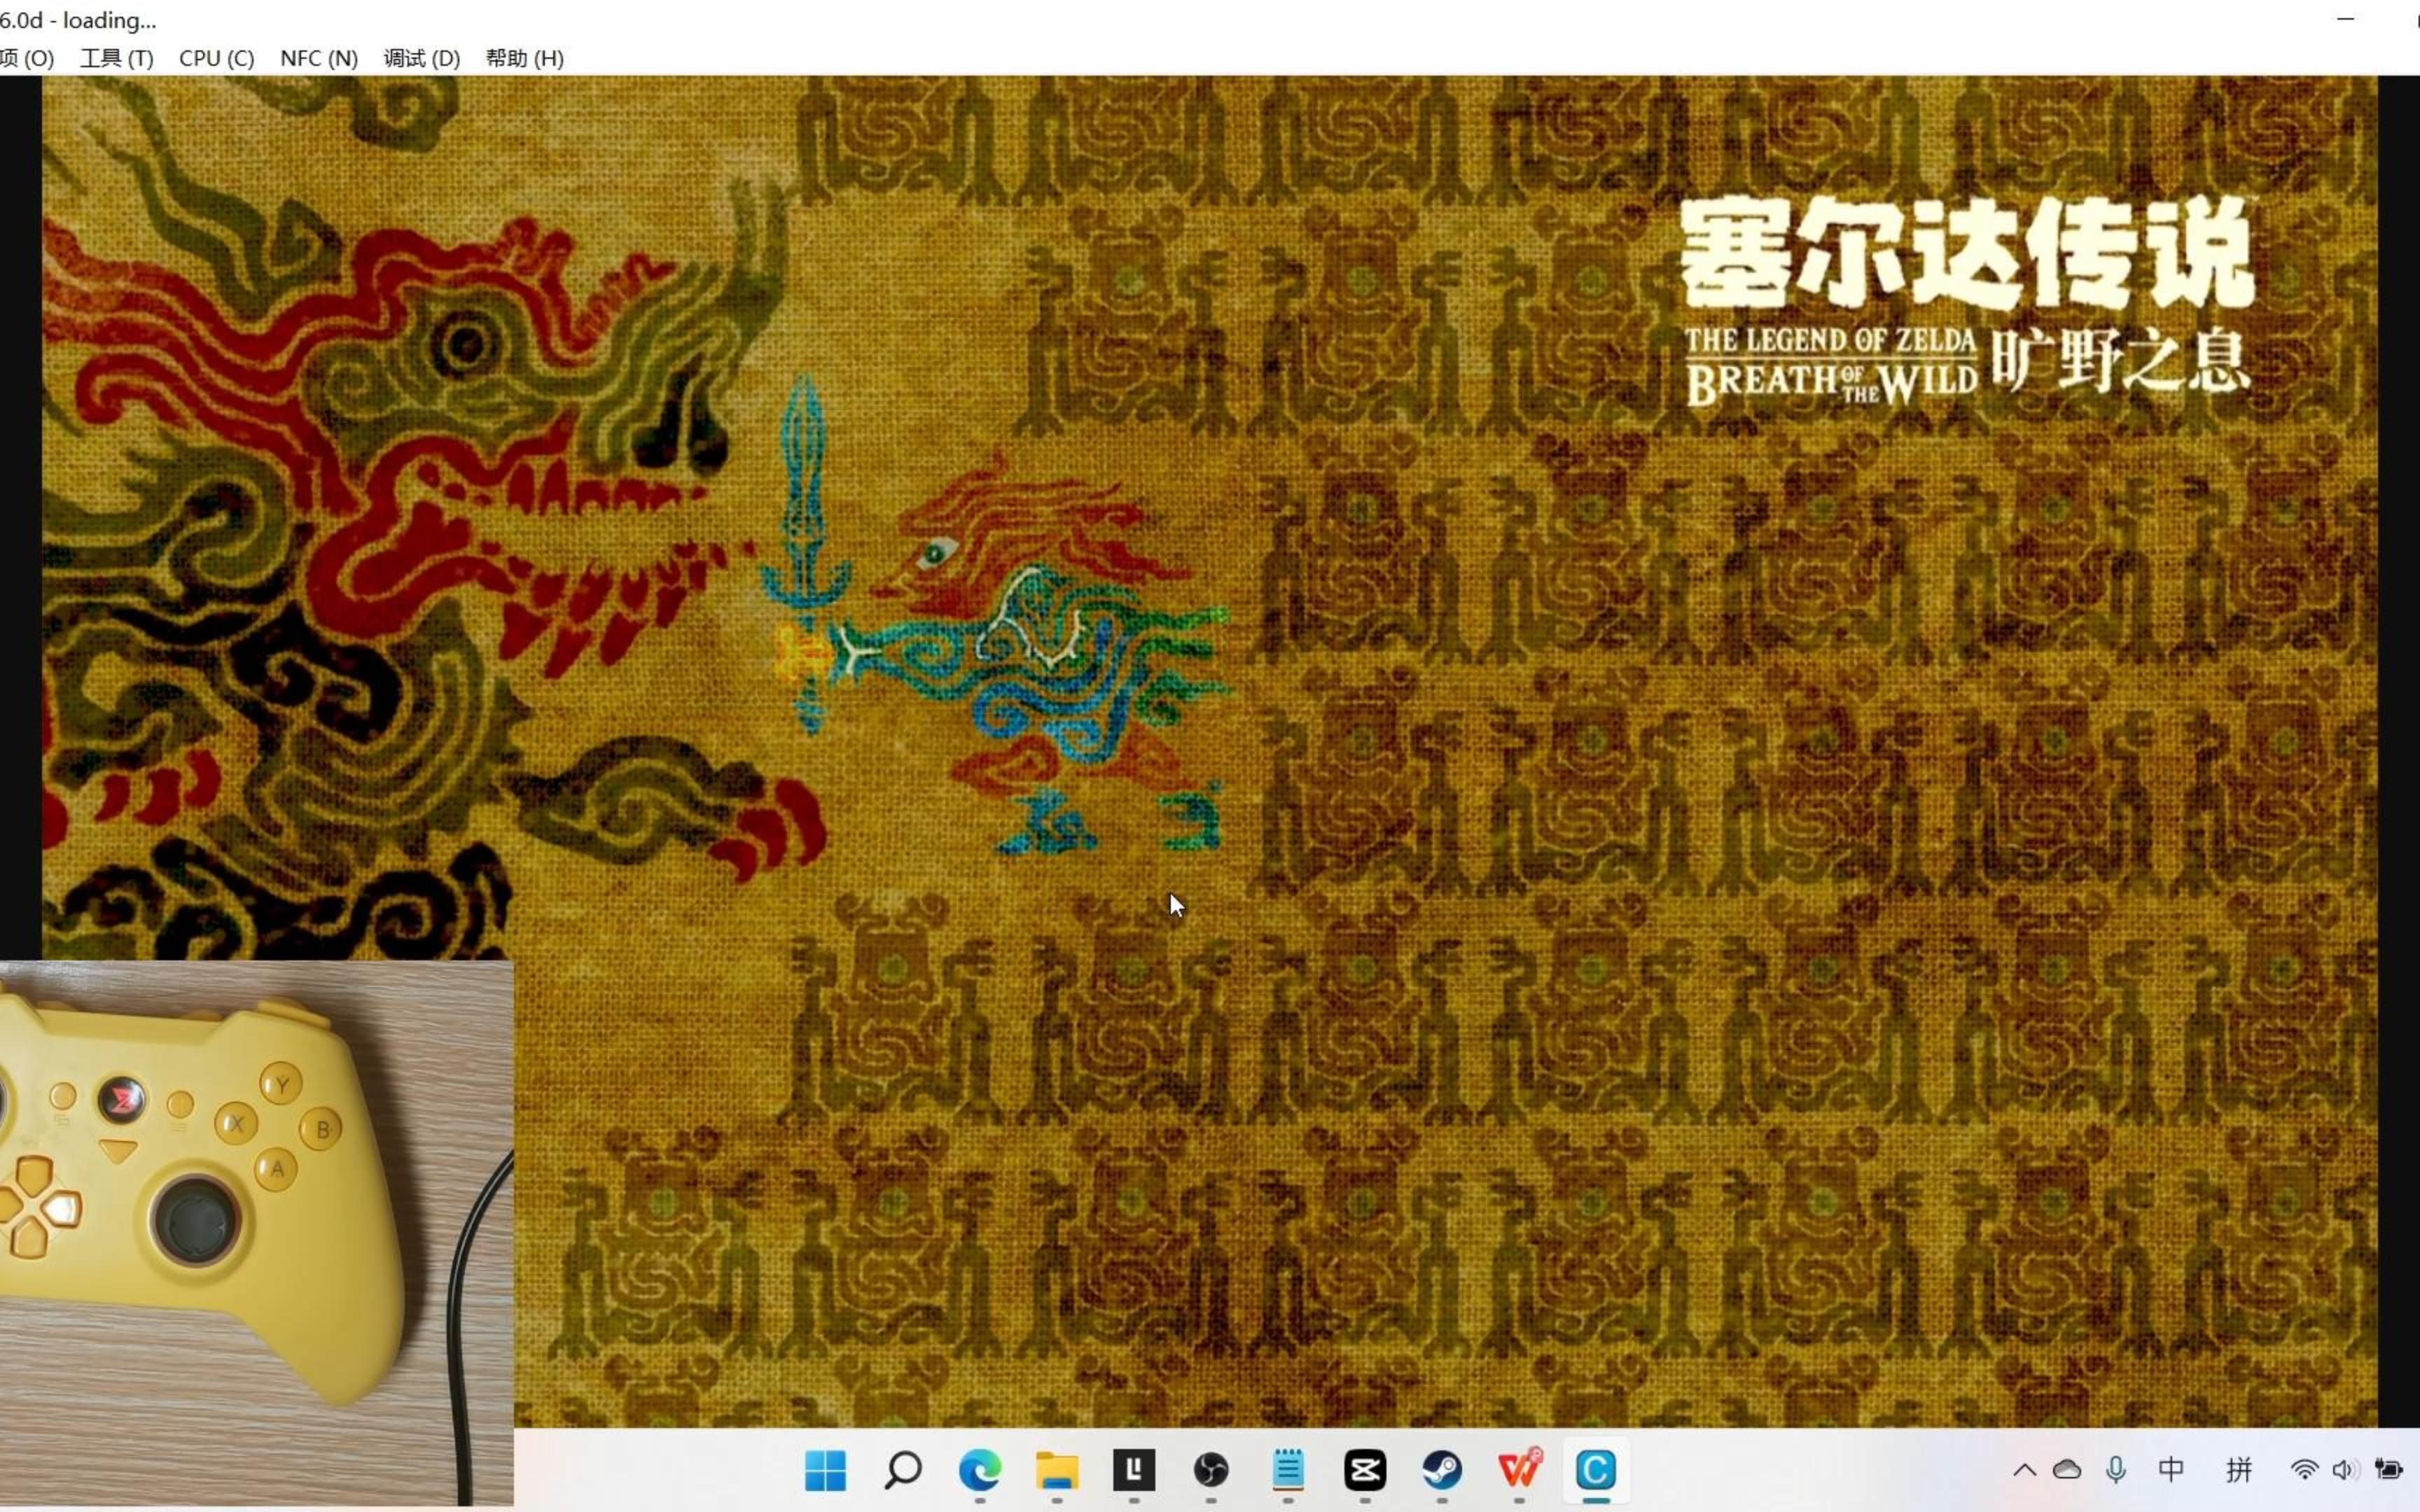Open File Explorer folder icon
Screen dimensions: 2420x1512
click(1056, 1470)
